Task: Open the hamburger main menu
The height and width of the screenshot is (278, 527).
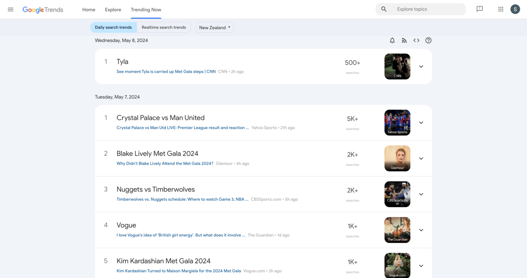Action: point(11,9)
